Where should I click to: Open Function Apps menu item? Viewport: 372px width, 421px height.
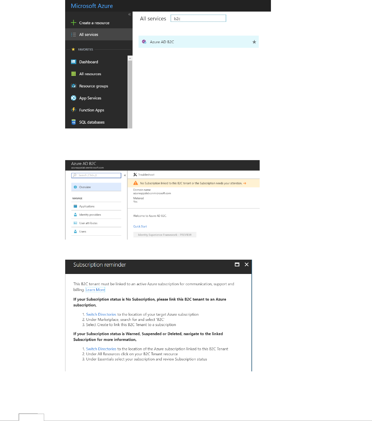[x=92, y=110]
